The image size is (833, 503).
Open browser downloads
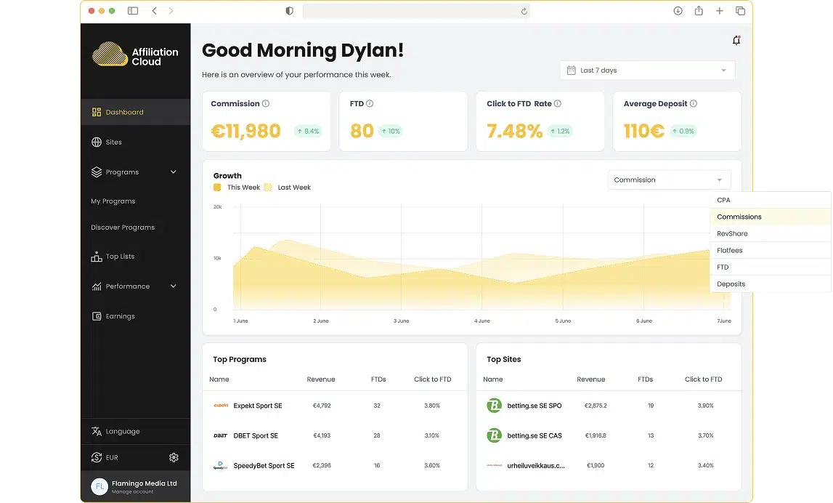click(x=678, y=11)
